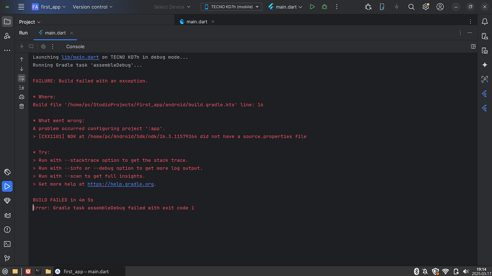Clear all console output with the trash icon
The height and width of the screenshot is (276, 492).
coord(21,106)
